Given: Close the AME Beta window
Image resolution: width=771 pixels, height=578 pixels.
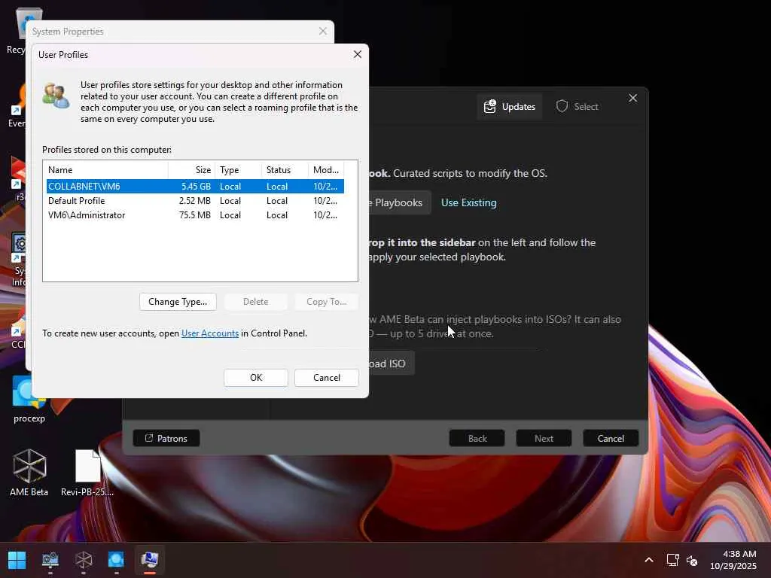Looking at the screenshot, I should tap(632, 99).
